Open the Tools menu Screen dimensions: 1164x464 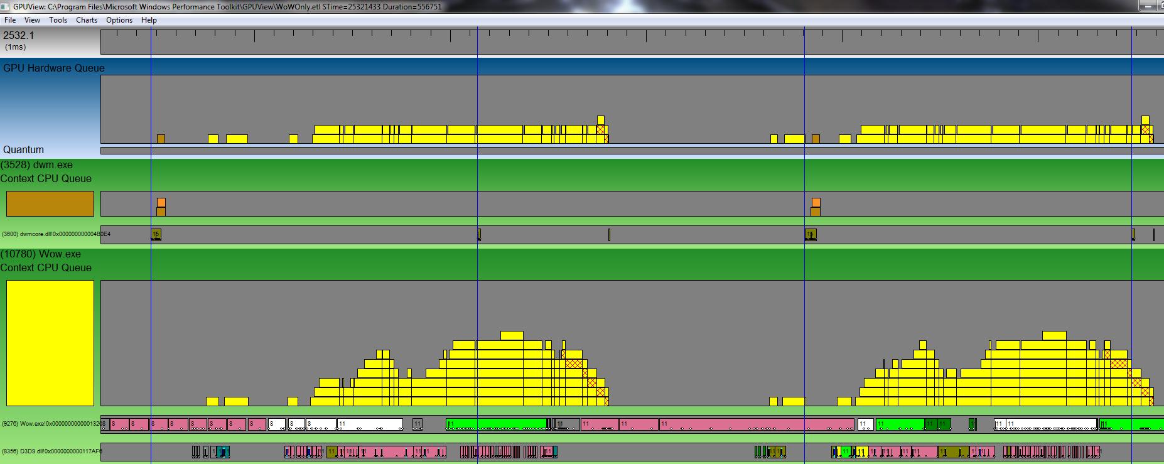pos(58,20)
